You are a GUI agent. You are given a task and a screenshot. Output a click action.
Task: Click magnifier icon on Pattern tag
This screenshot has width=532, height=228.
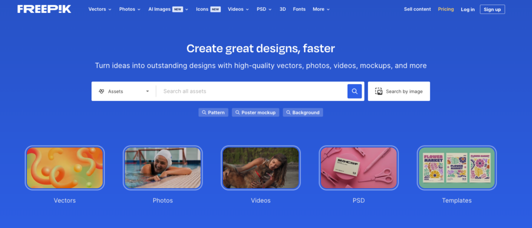(204, 112)
